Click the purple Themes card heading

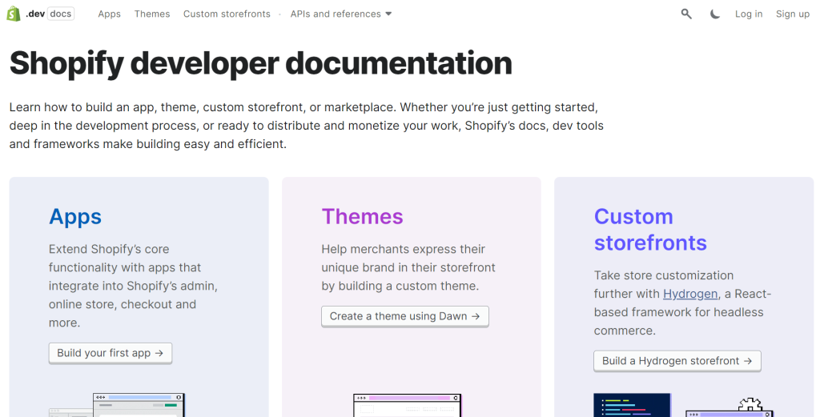pos(362,217)
